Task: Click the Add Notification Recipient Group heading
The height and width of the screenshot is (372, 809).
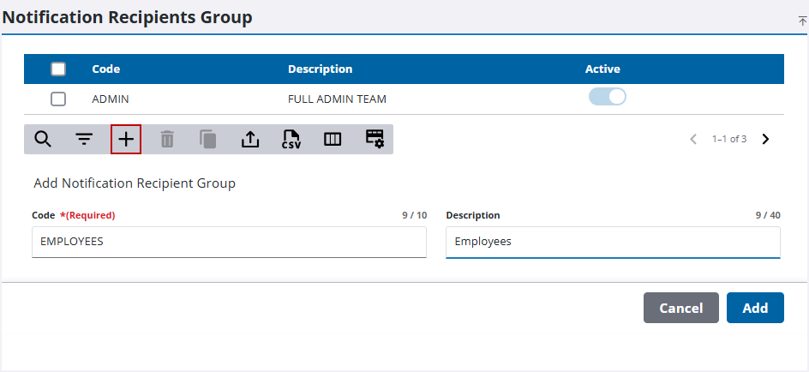Action: tap(135, 183)
